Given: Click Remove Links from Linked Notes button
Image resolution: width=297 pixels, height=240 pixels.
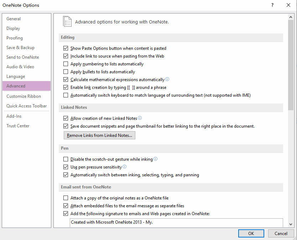Looking at the screenshot, I should [x=99, y=135].
